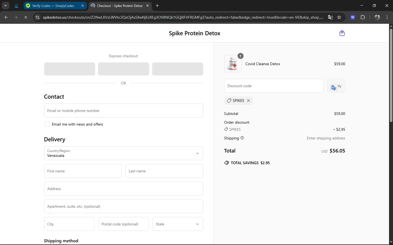The height and width of the screenshot is (245, 393).
Task: Click the middle express checkout placeholder button
Action: (123, 69)
